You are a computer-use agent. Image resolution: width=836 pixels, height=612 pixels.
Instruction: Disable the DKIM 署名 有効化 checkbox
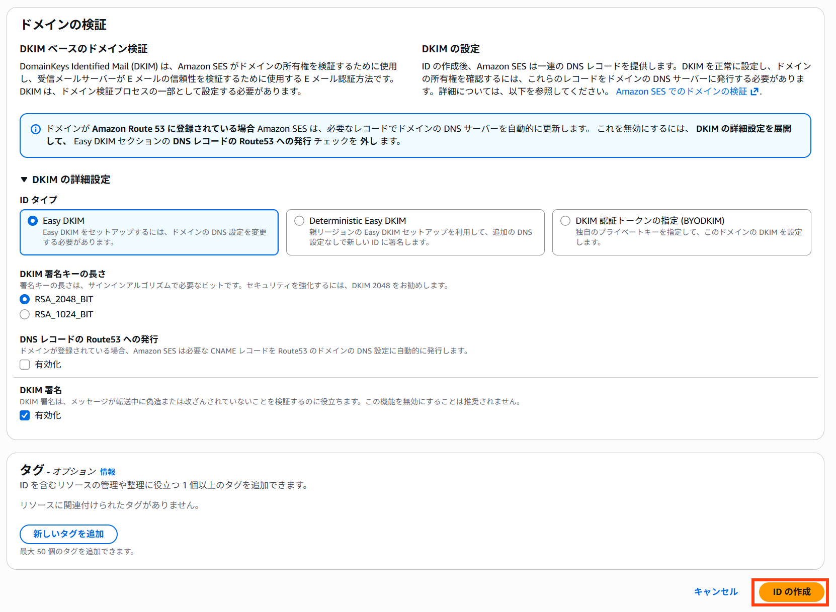[25, 415]
